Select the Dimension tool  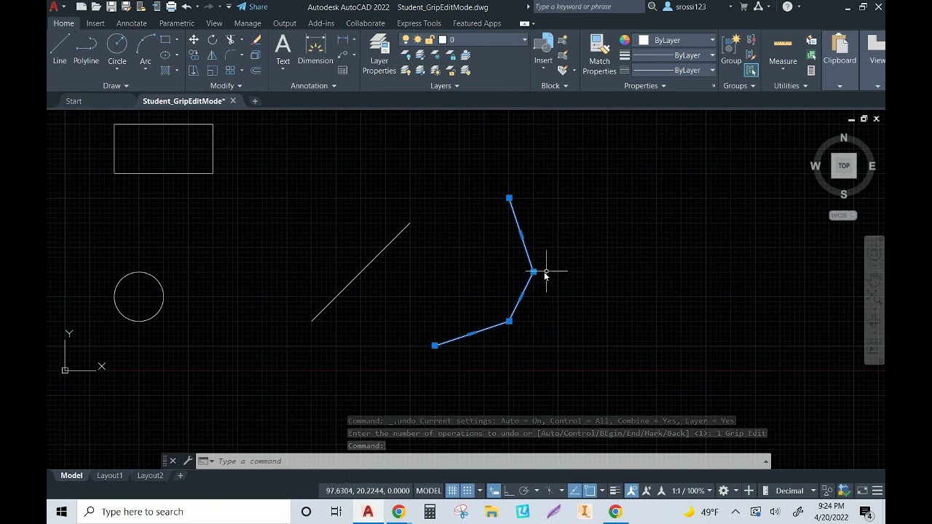(x=315, y=49)
